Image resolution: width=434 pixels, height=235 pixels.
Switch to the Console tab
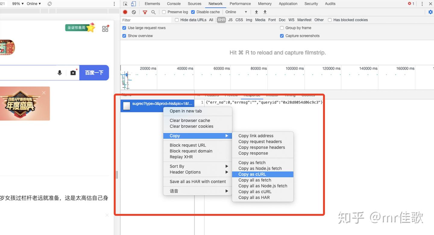coord(174,4)
